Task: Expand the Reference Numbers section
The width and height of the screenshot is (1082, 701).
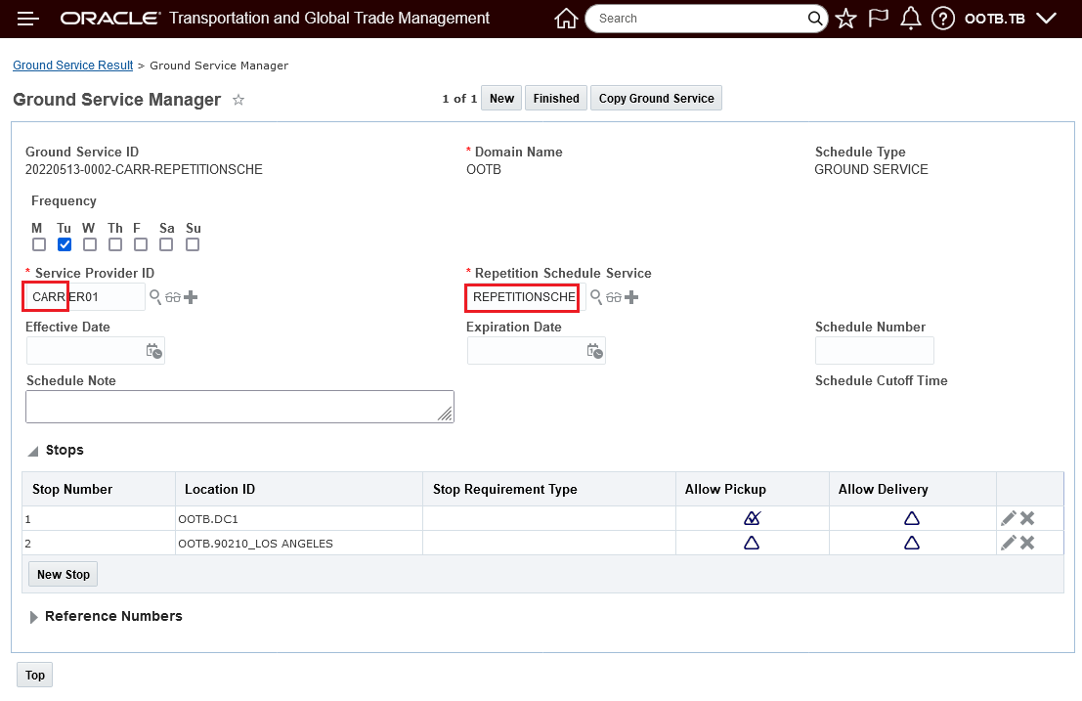Action: (x=34, y=617)
